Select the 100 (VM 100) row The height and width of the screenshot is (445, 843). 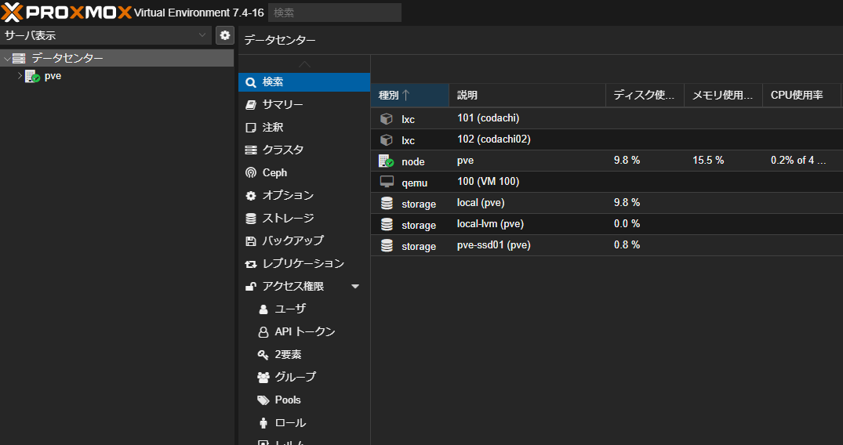[x=607, y=183]
